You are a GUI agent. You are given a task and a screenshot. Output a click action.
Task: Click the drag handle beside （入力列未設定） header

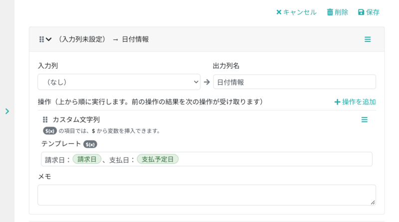tap(41, 39)
